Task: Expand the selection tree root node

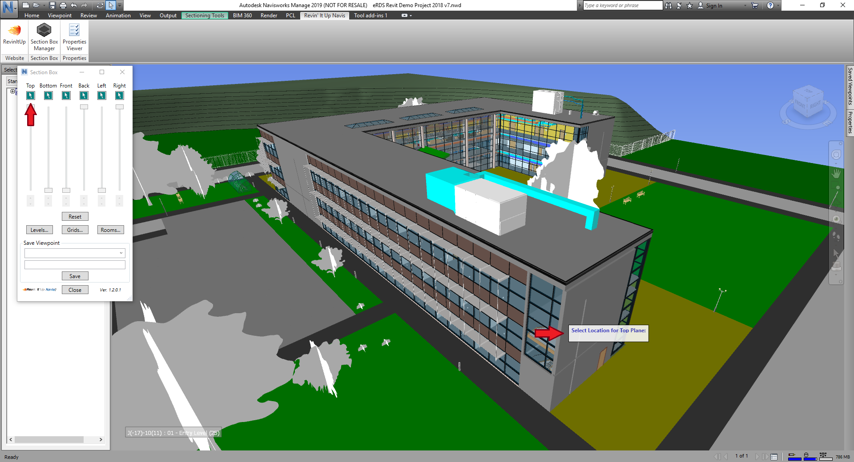Action: (x=13, y=92)
